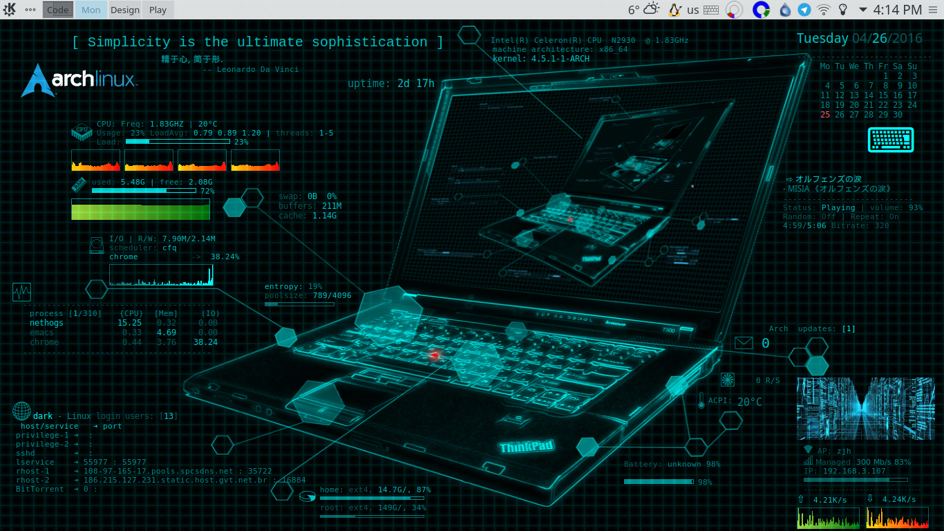The height and width of the screenshot is (531, 944).
Task: Select date 30 in the calendar
Action: point(898,115)
